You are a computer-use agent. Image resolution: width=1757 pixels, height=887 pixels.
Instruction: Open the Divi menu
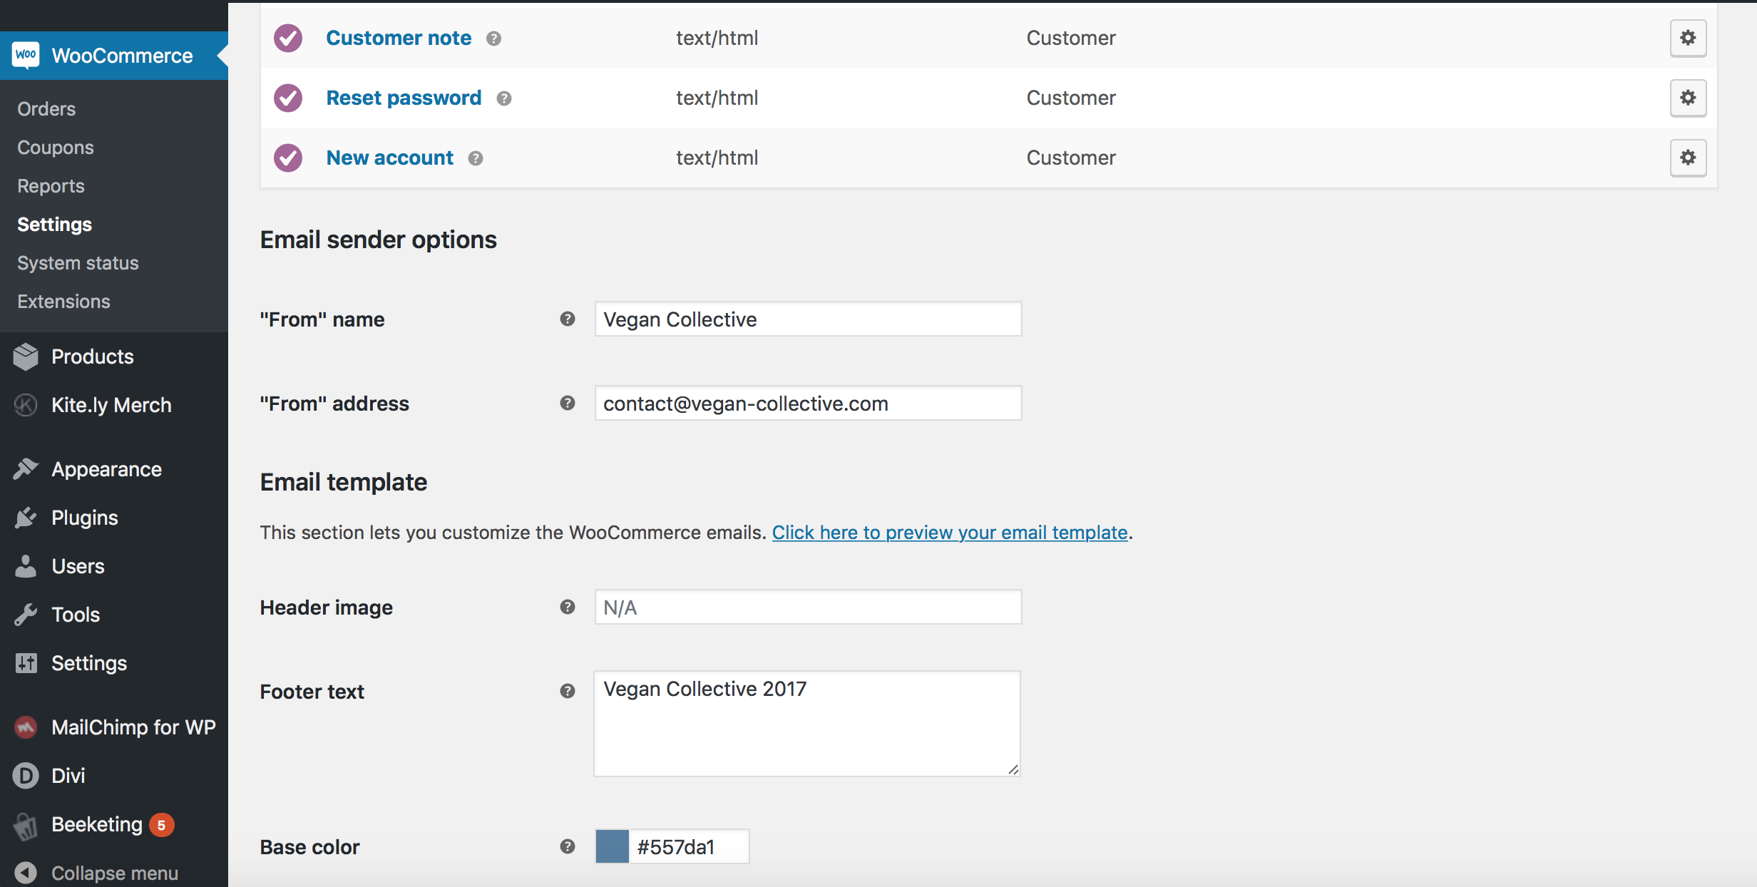[x=114, y=776]
